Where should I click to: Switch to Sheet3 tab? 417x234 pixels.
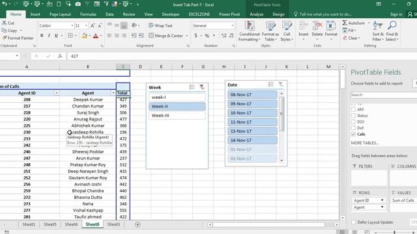[113, 224]
